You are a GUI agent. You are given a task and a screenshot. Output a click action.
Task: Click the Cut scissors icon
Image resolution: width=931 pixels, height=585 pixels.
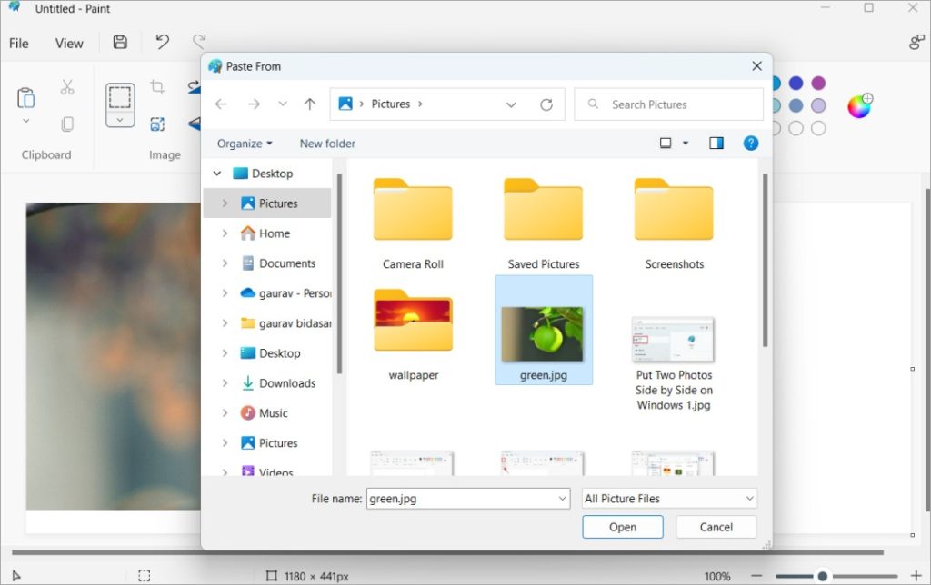tap(67, 87)
